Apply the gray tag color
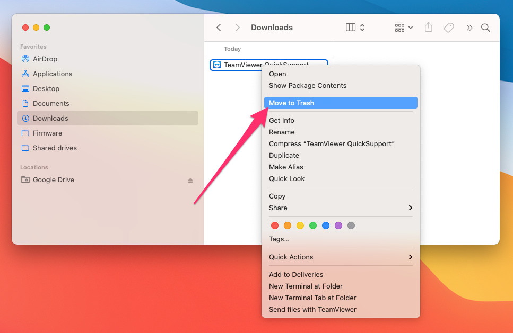Screen dimensions: 513x333 click(351, 226)
